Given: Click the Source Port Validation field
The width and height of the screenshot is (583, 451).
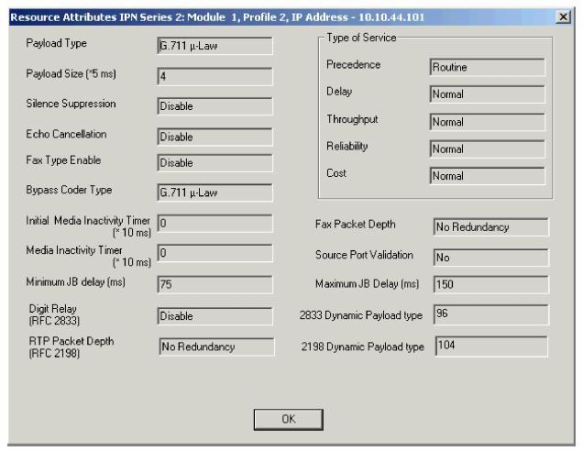Looking at the screenshot, I should tap(489, 256).
